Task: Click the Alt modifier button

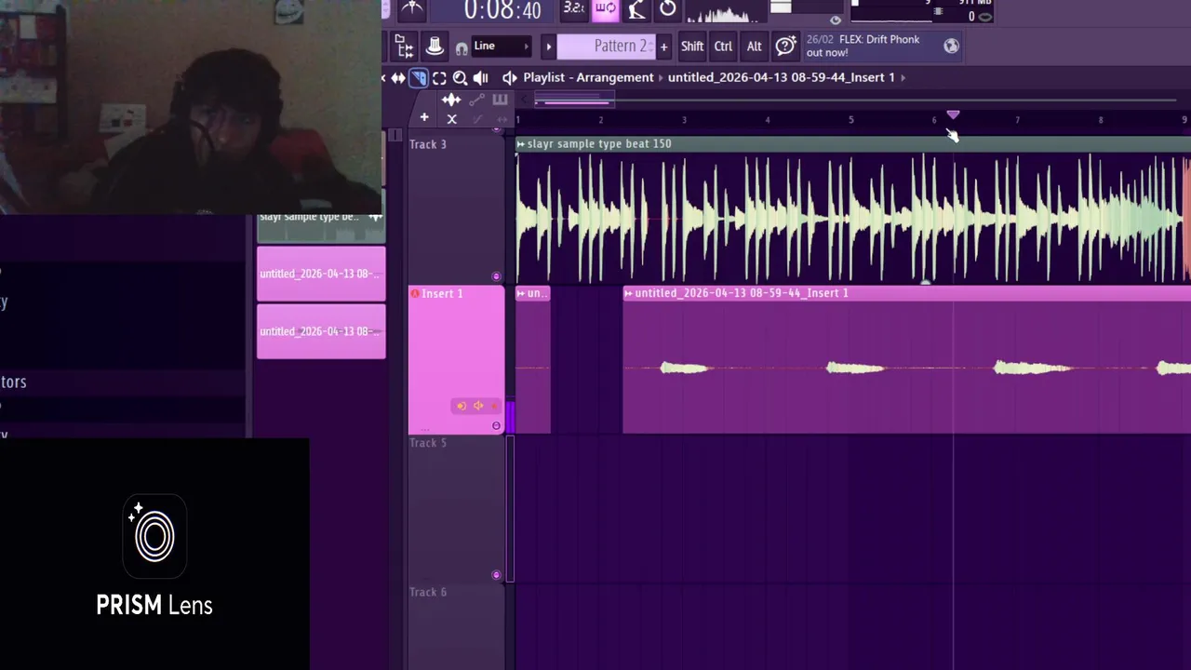Action: coord(754,47)
